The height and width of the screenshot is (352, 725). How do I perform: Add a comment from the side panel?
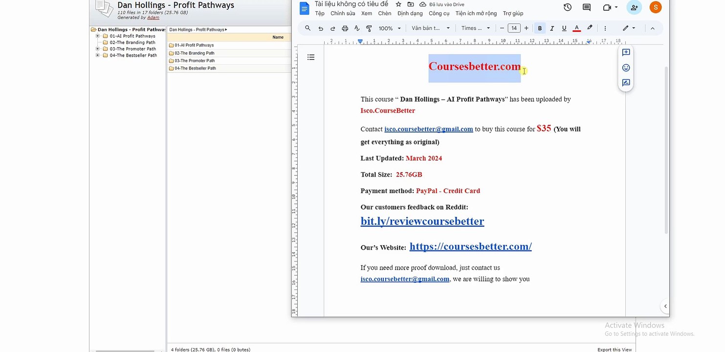pos(626,52)
